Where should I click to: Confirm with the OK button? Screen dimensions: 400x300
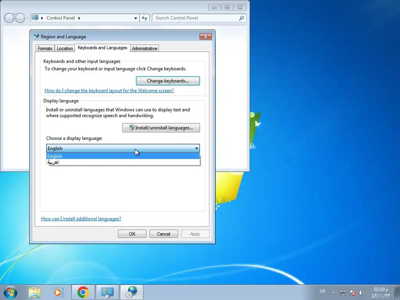(x=132, y=234)
